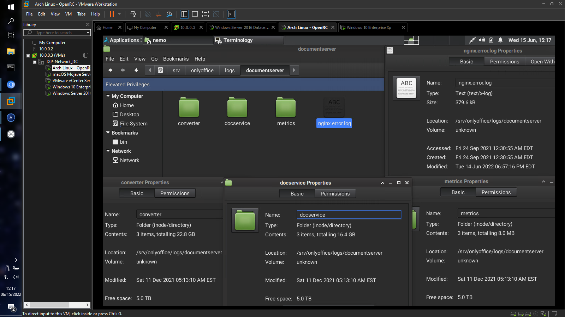The image size is (565, 317).
Task: Open the power options dropdown next to pause
Action: 119,14
